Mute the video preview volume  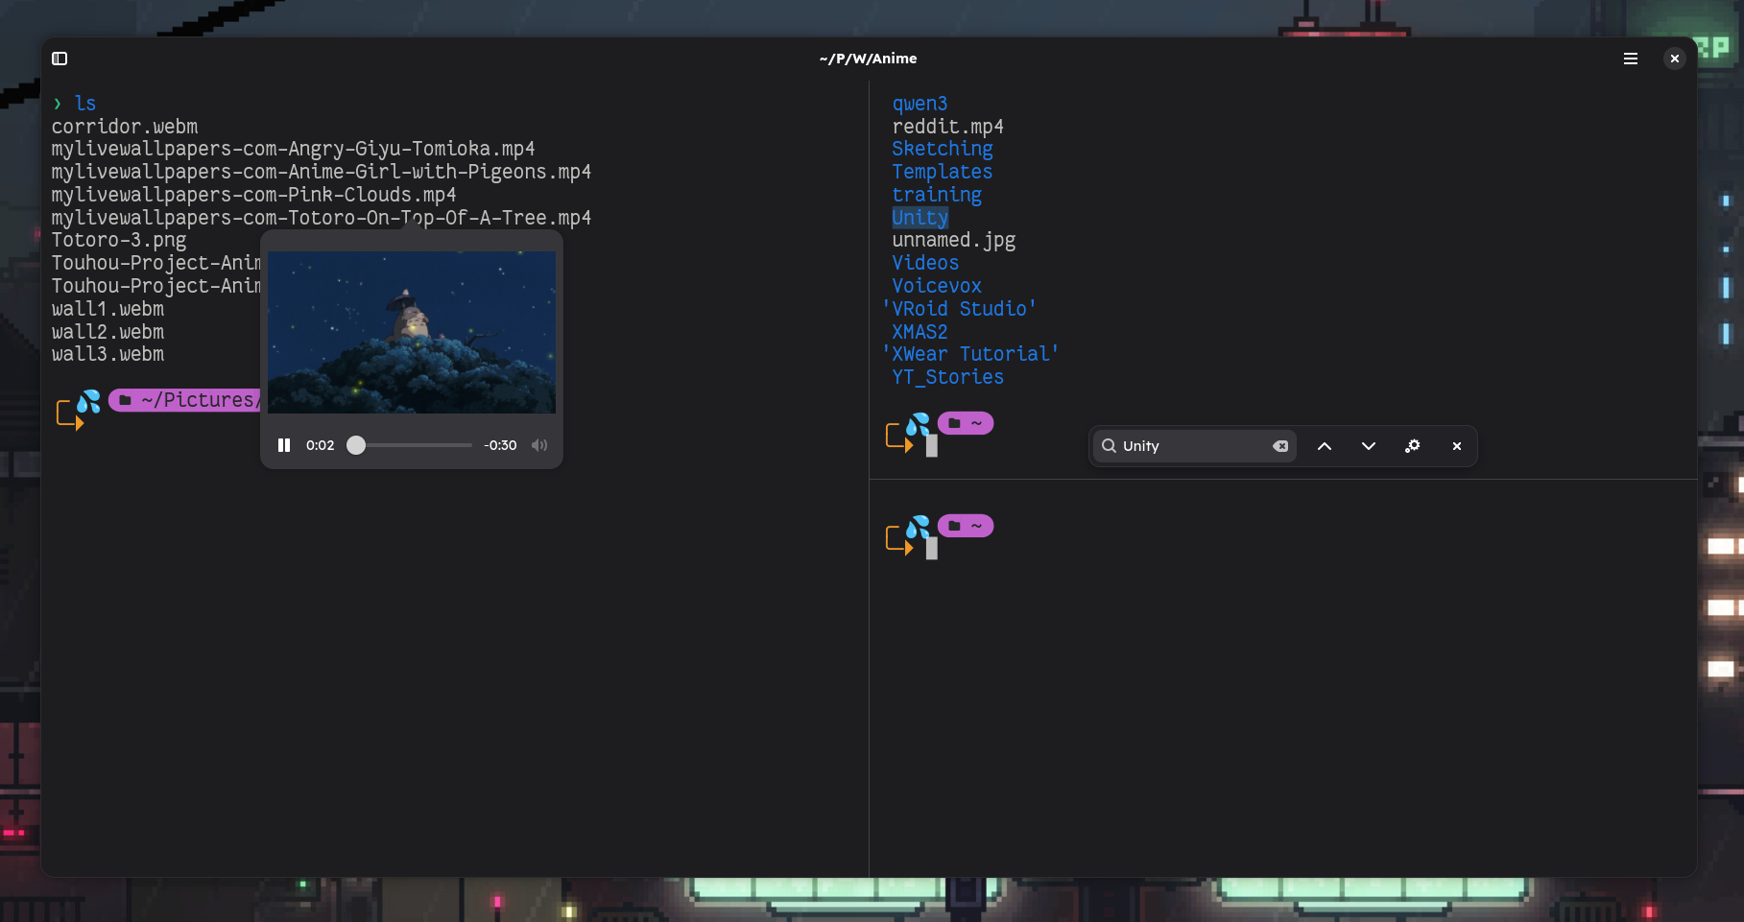pos(539,445)
